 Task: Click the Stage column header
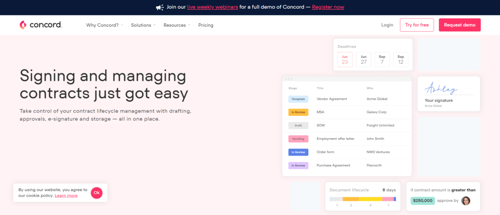(x=292, y=88)
